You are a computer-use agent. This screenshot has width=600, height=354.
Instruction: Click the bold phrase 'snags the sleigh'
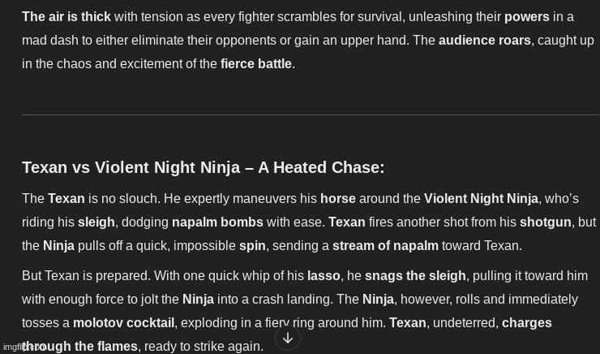pos(415,275)
